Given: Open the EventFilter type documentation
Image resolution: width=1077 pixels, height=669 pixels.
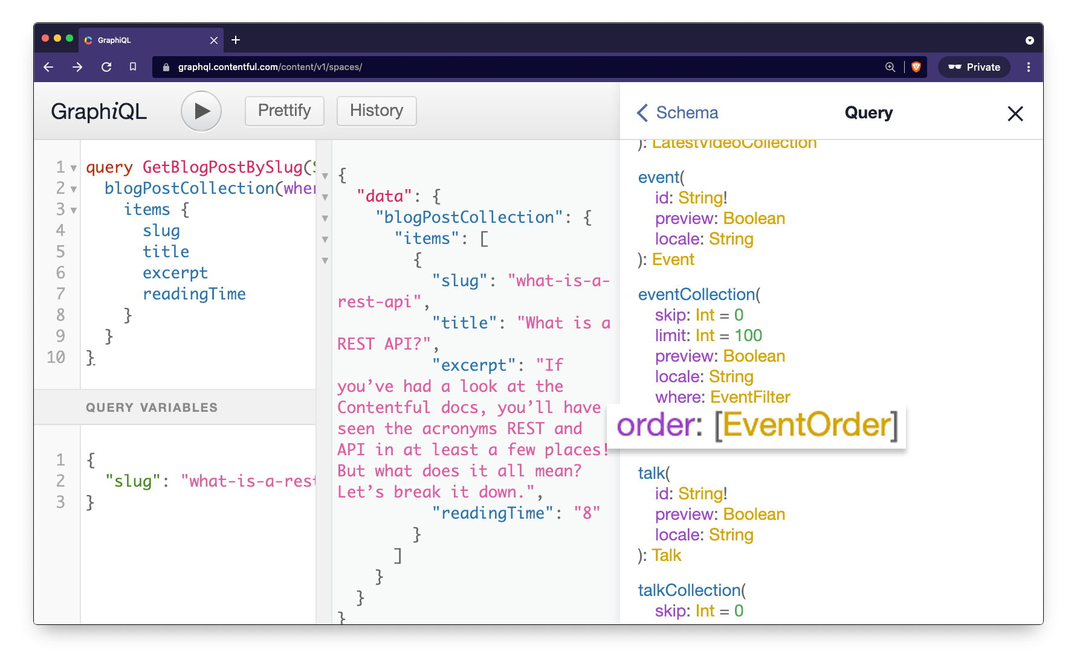Looking at the screenshot, I should coord(751,397).
